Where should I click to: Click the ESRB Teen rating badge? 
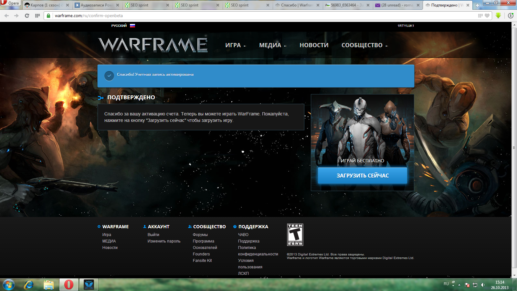295,235
